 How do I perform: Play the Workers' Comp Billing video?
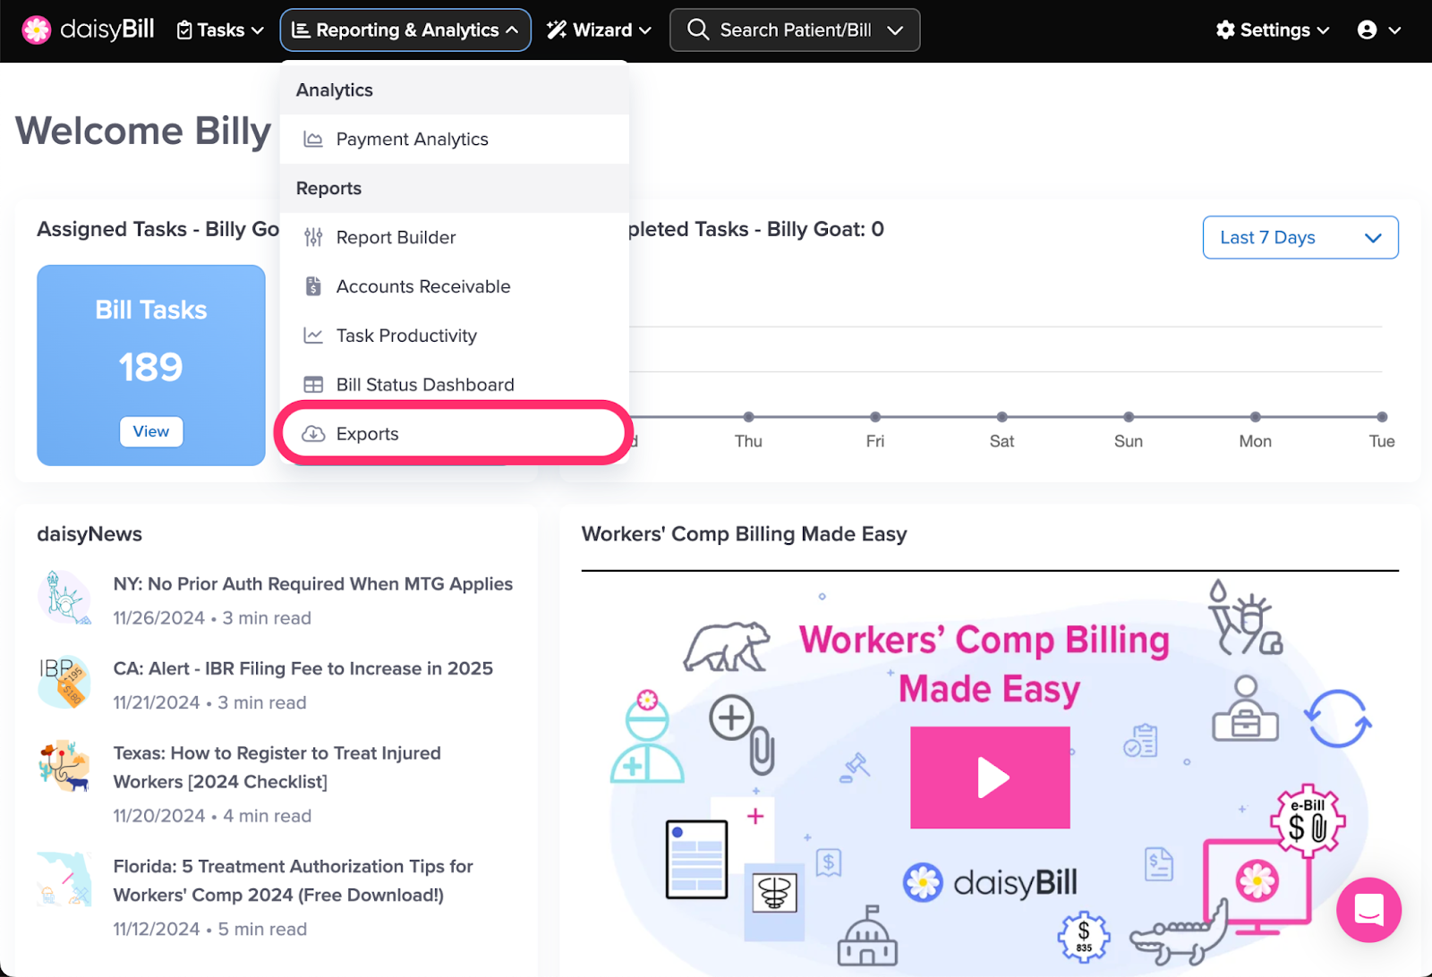(989, 777)
